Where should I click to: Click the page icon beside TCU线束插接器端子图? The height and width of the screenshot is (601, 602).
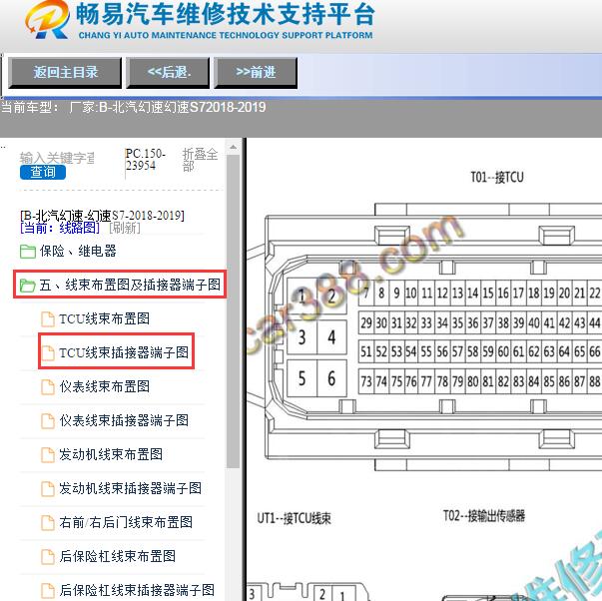tap(48, 353)
